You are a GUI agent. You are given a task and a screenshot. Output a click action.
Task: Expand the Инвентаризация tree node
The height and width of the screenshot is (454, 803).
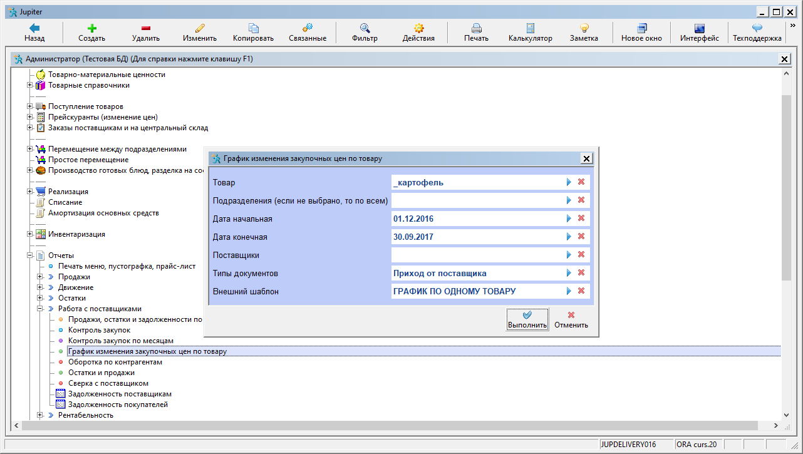(29, 234)
